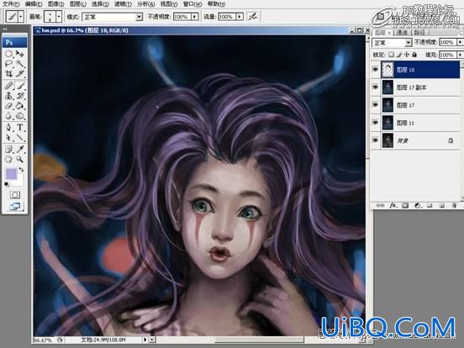Select the Crop tool
The width and height of the screenshot is (464, 348).
(x=9, y=73)
